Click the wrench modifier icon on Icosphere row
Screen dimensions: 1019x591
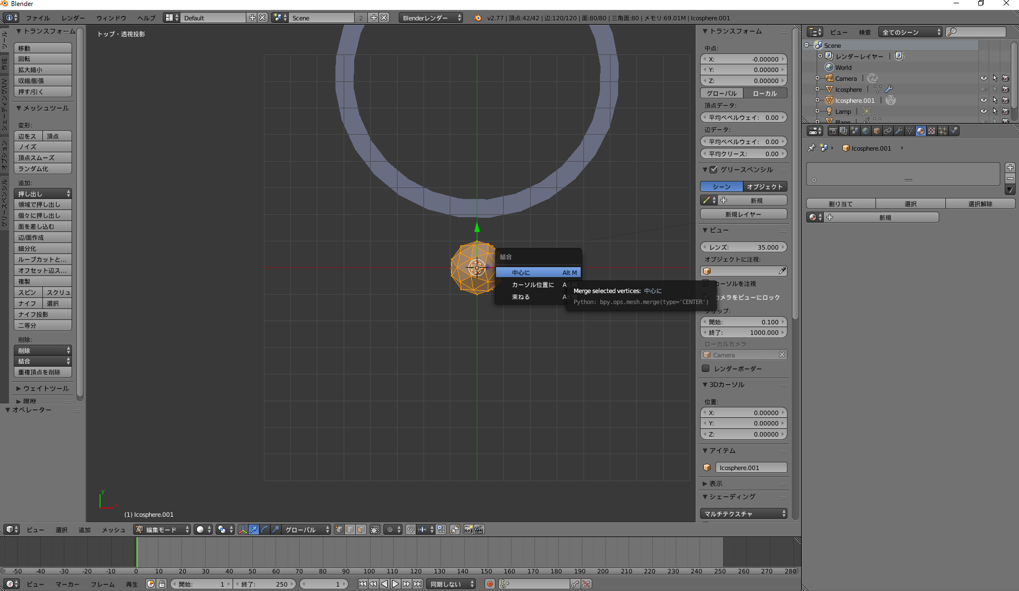[889, 89]
